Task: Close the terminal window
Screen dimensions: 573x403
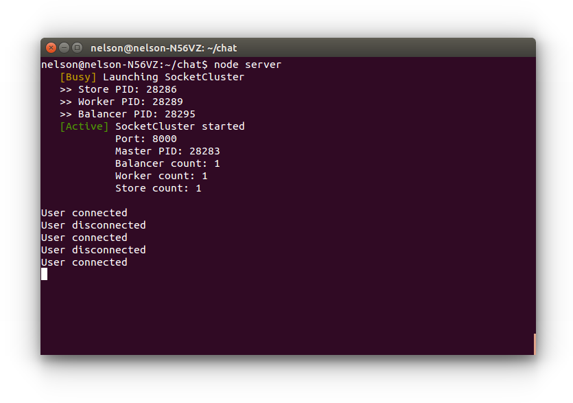Action: [x=51, y=47]
